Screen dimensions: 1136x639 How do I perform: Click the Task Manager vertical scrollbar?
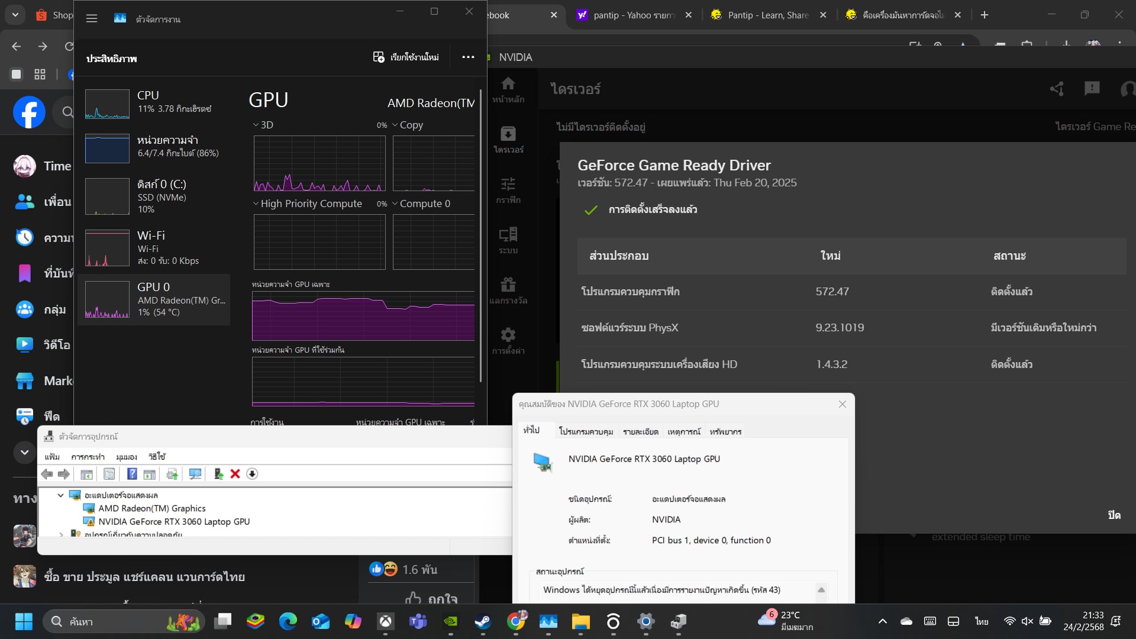(480, 237)
